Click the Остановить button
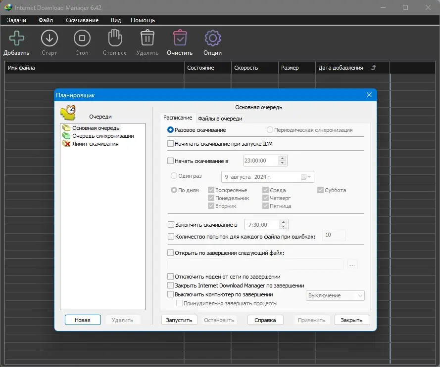The width and height of the screenshot is (440, 367). coord(219,320)
